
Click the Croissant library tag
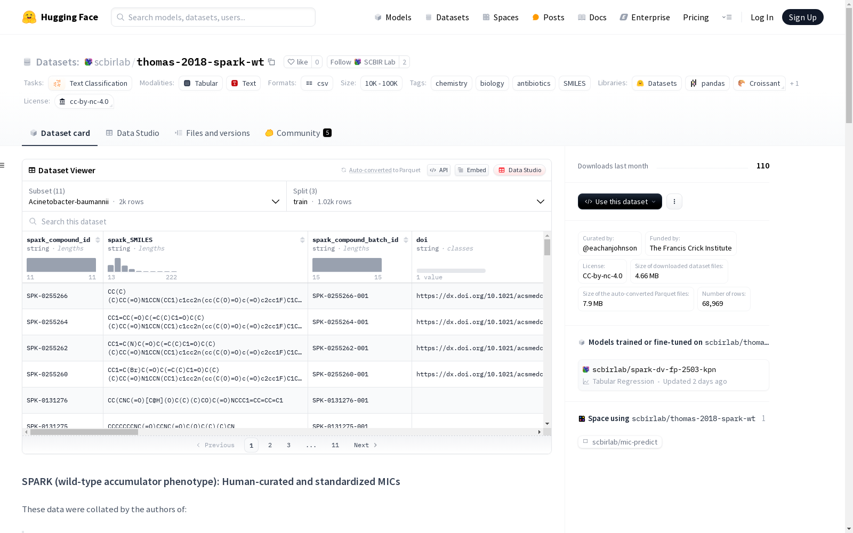click(759, 83)
